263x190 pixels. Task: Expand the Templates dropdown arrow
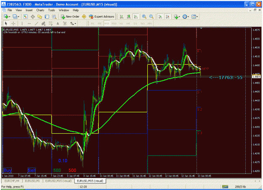[x=197, y=17]
